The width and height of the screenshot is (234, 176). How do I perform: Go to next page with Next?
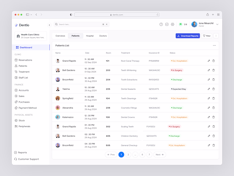(159, 155)
